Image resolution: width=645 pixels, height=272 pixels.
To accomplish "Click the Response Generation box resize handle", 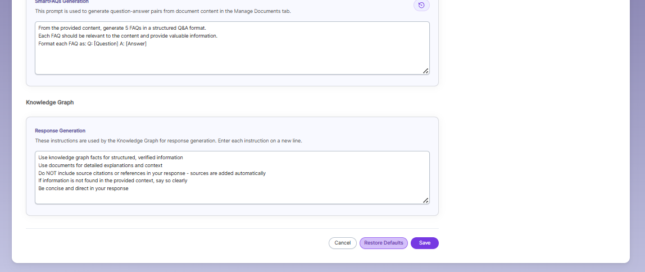I will 426,200.
